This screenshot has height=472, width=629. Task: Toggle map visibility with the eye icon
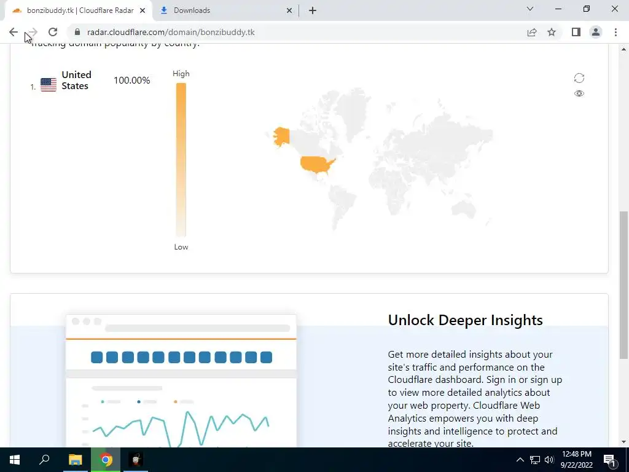coord(579,93)
